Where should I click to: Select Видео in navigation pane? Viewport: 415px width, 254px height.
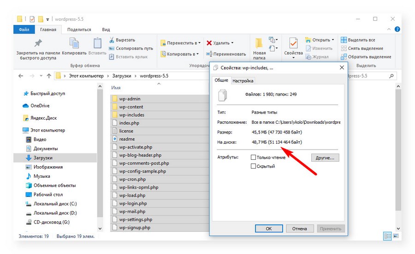pos(40,139)
